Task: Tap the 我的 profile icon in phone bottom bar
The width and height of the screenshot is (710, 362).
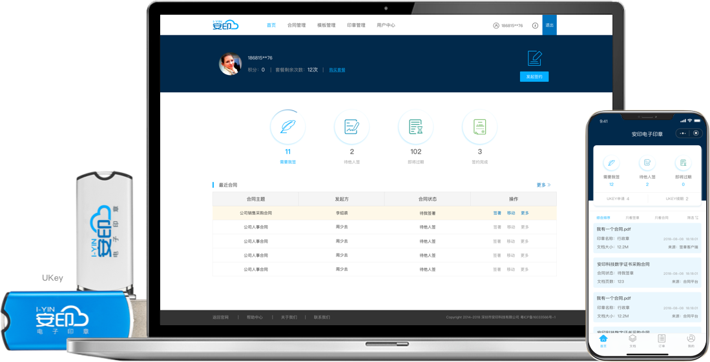Action: [691, 339]
